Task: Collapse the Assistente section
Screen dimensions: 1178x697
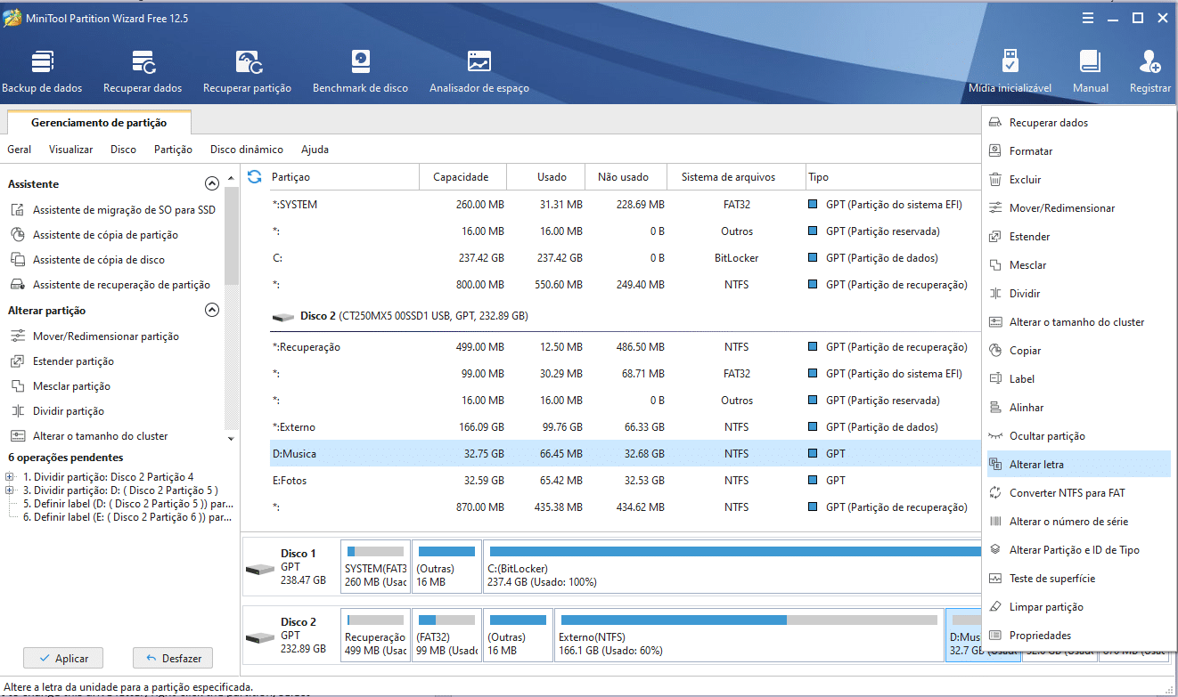Action: (x=212, y=184)
